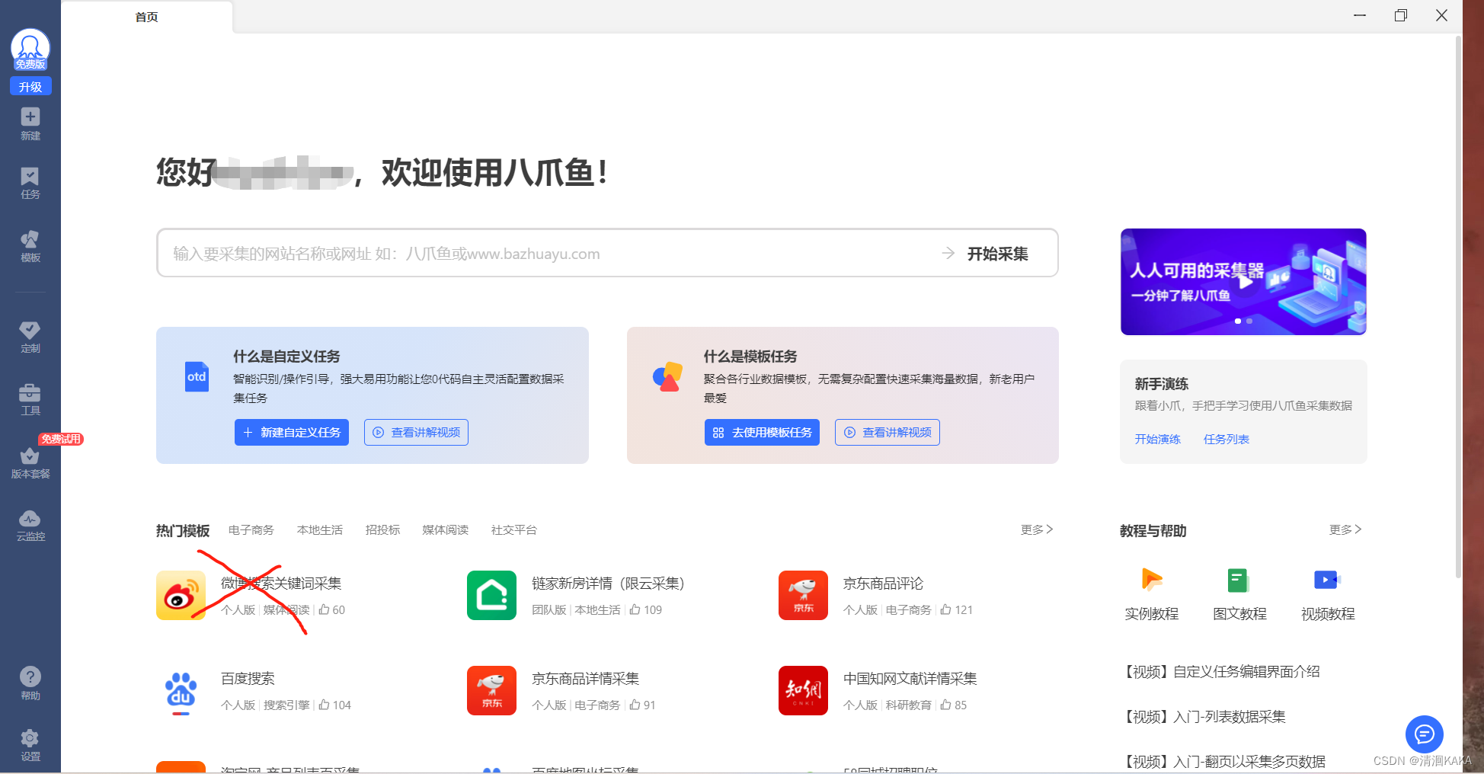Screen dimensions: 1484x774
Task: Select the 本地生活 template tab
Action: [x=319, y=529]
